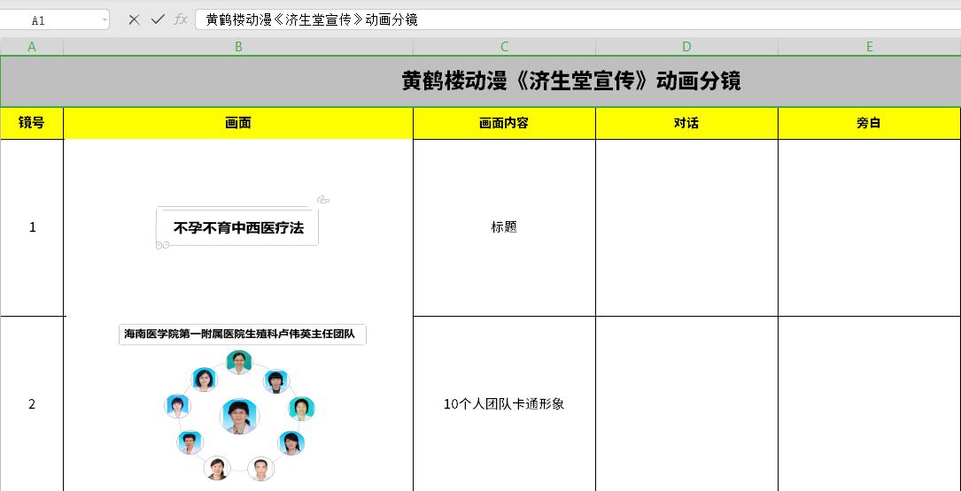Select the 对话 header cell
The width and height of the screenshot is (961, 491).
pos(686,123)
